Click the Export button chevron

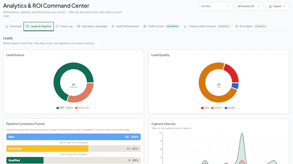(285, 6)
